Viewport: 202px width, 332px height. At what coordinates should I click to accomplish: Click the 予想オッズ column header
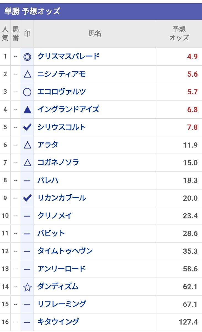tap(179, 34)
